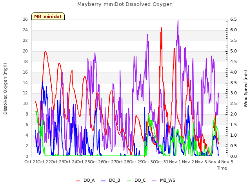Click the Oct 28 x-axis tick label
Screen dimensions: 251x188
click(x=123, y=162)
